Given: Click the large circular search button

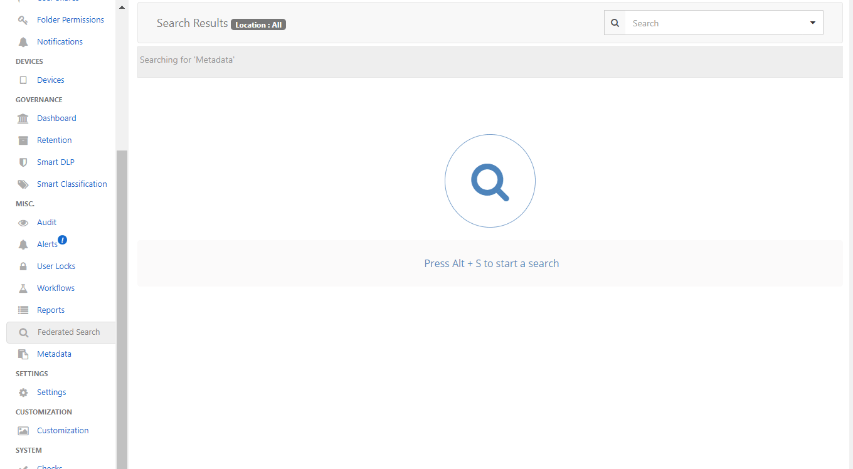Looking at the screenshot, I should [490, 181].
